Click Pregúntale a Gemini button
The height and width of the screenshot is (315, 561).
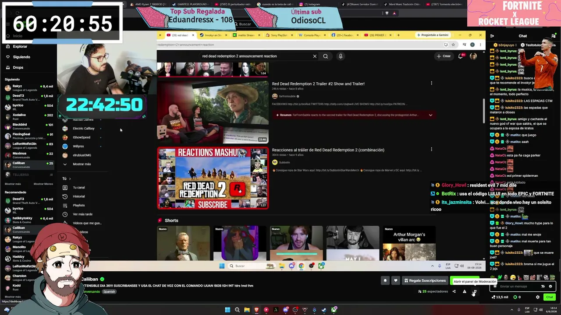click(433, 35)
